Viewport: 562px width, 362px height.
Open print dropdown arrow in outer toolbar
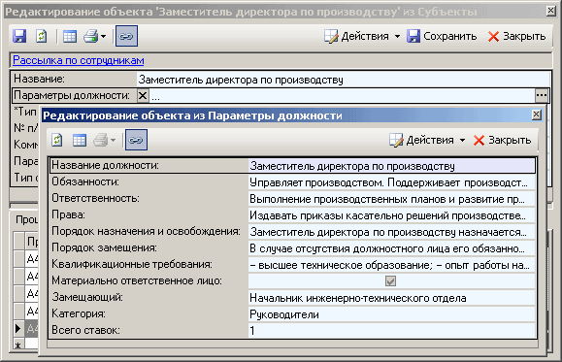[x=103, y=36]
